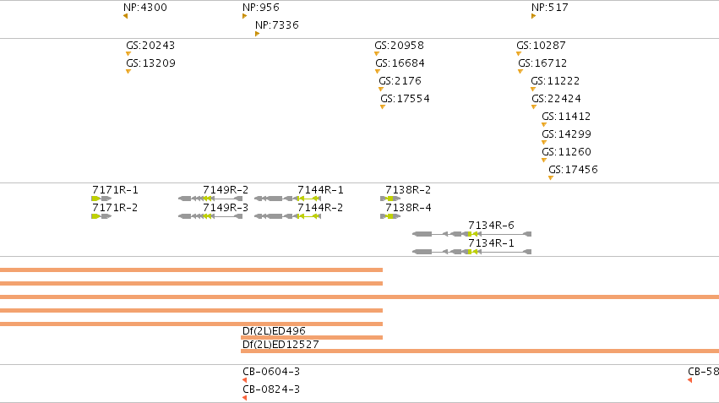Click the GS:11260 insertion triangle
This screenshot has width=719, height=403.
click(x=544, y=161)
